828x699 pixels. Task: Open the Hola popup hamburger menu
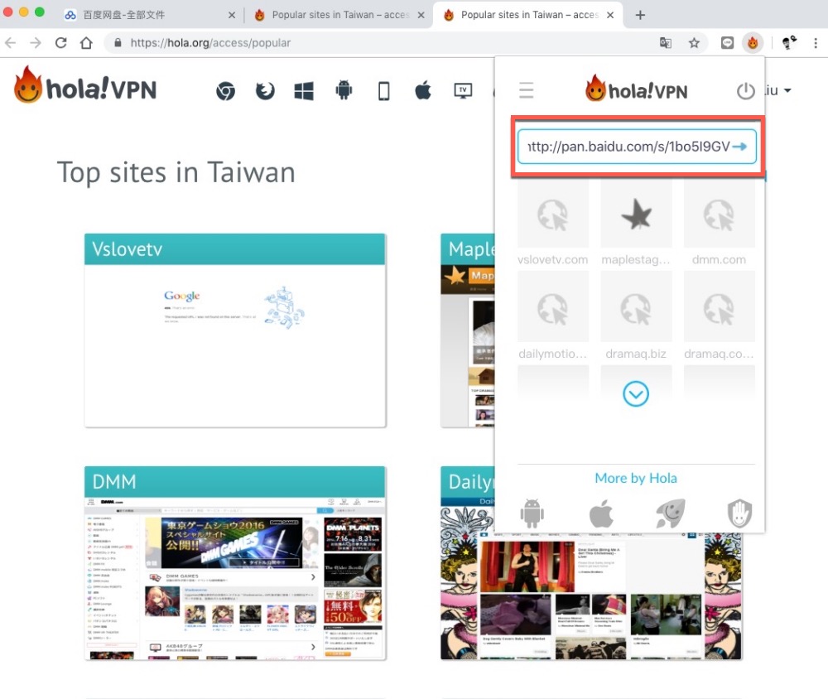(x=526, y=90)
